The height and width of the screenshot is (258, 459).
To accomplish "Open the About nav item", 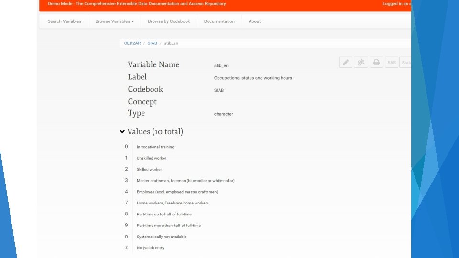I will (254, 21).
